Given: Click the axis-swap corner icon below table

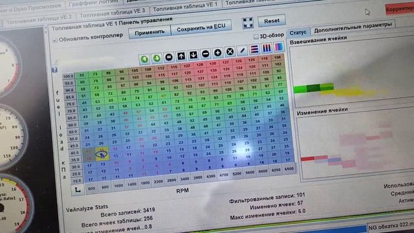Looking at the screenshot, I should coord(78,190).
